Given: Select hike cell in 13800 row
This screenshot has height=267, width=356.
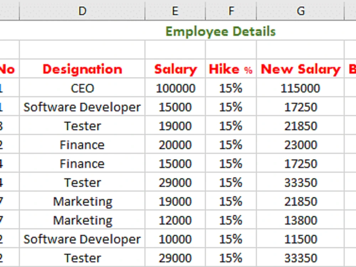Looking at the screenshot, I should tap(231, 220).
